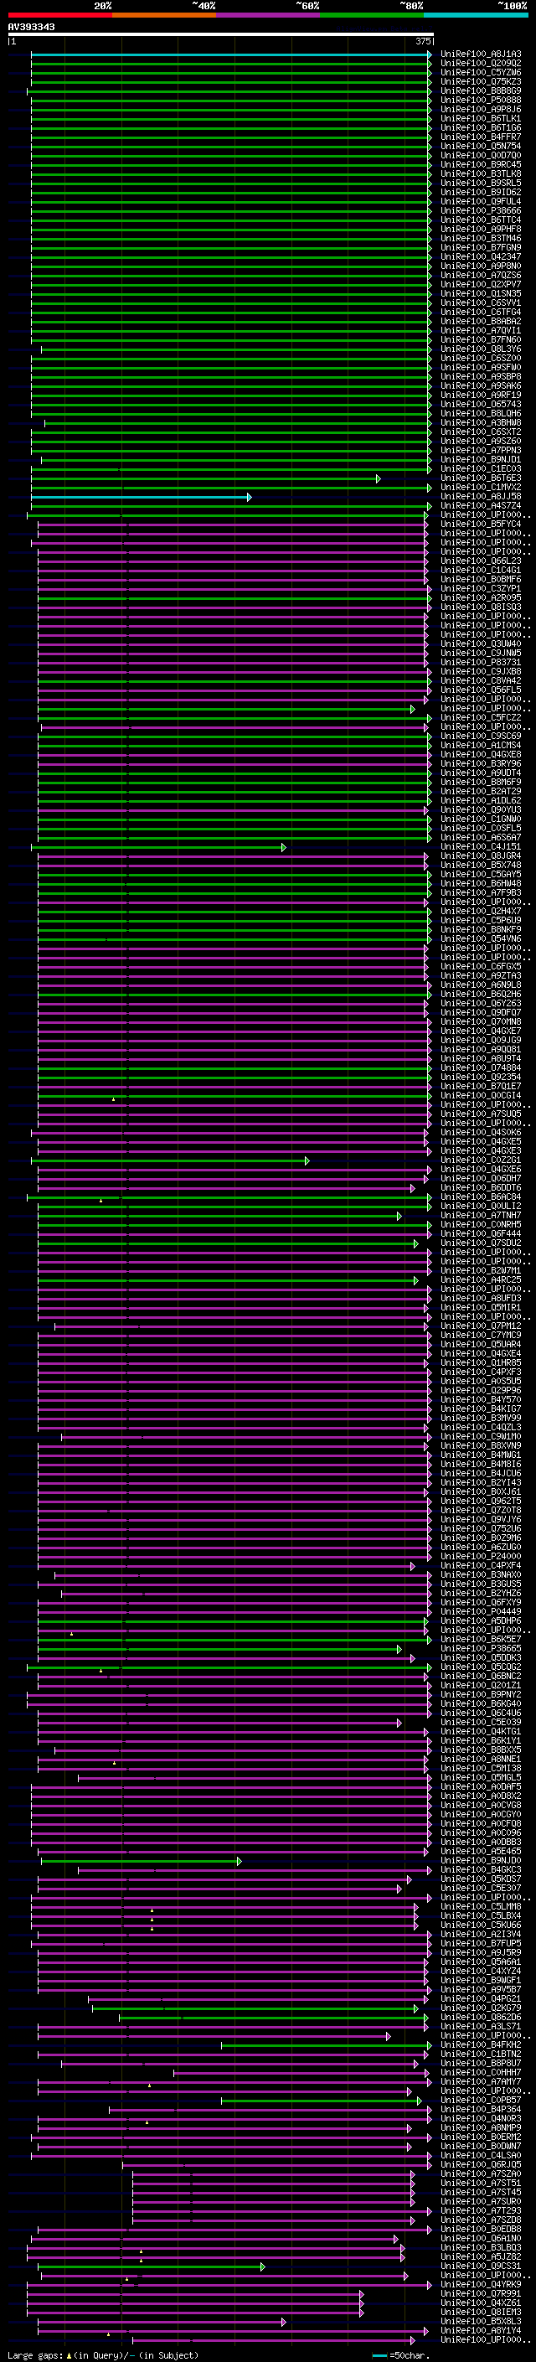Click the orange ~40% identity legend bar
The width and height of the screenshot is (536, 2362).
click(x=164, y=15)
